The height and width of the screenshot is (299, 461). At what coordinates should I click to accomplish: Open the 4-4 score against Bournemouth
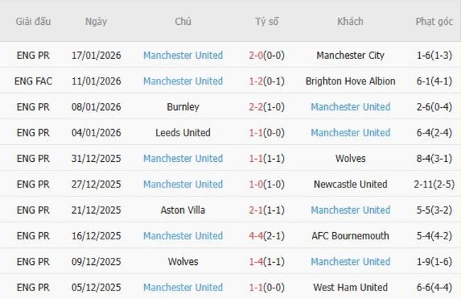pos(267,236)
